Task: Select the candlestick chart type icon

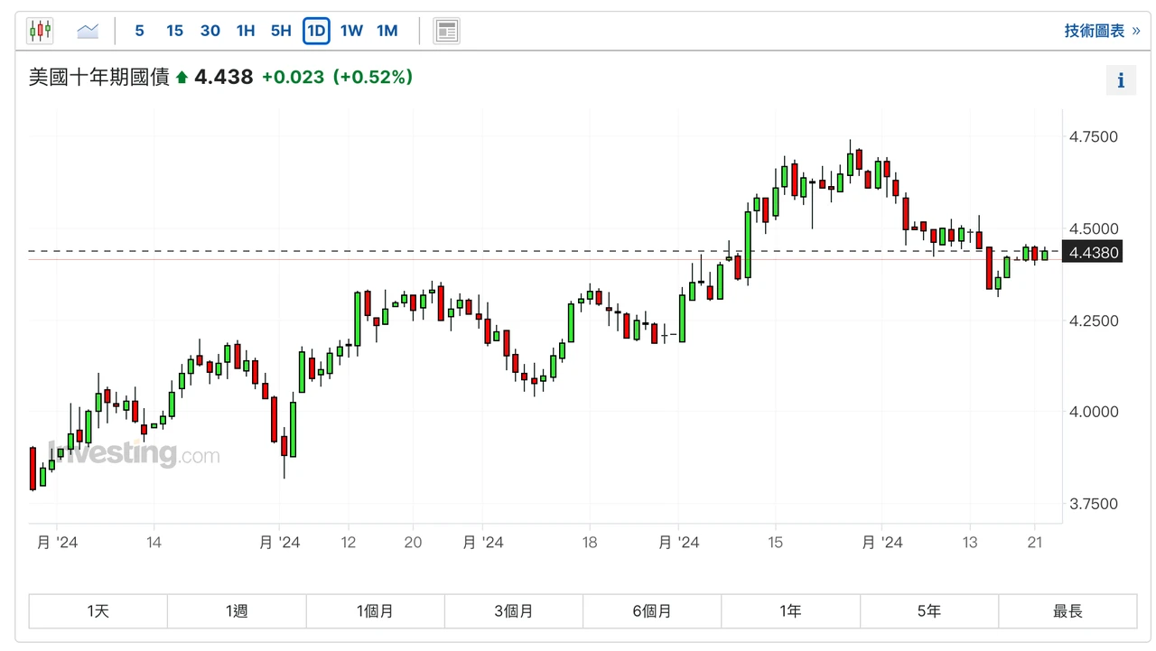Action: point(40,29)
